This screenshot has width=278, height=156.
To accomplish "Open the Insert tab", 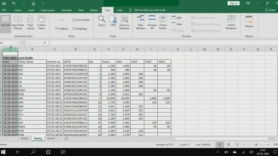I will 31,10.
